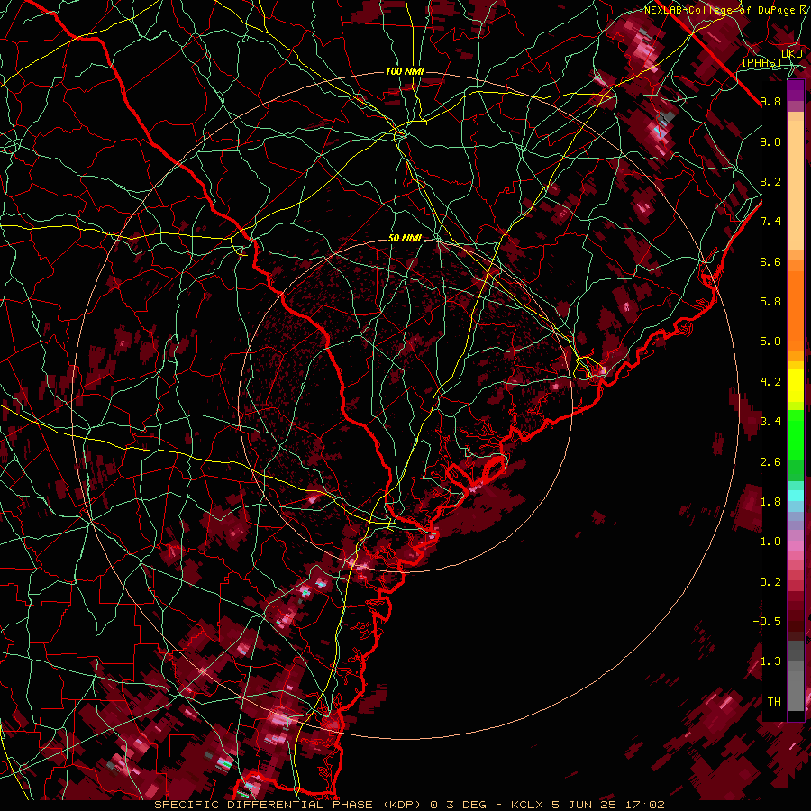Click the 0.2 legend scale value

click(x=770, y=582)
